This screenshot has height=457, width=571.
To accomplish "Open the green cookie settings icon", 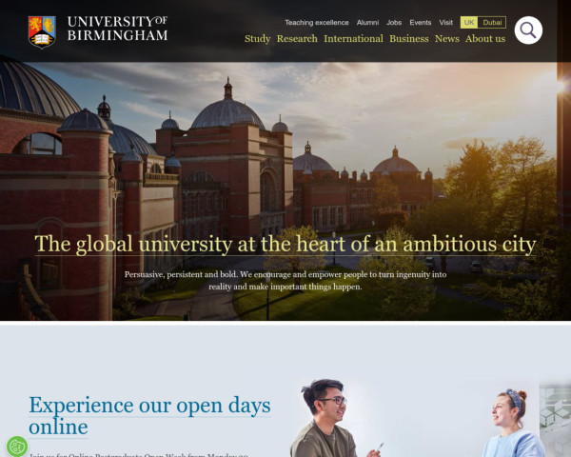I will pos(17,447).
